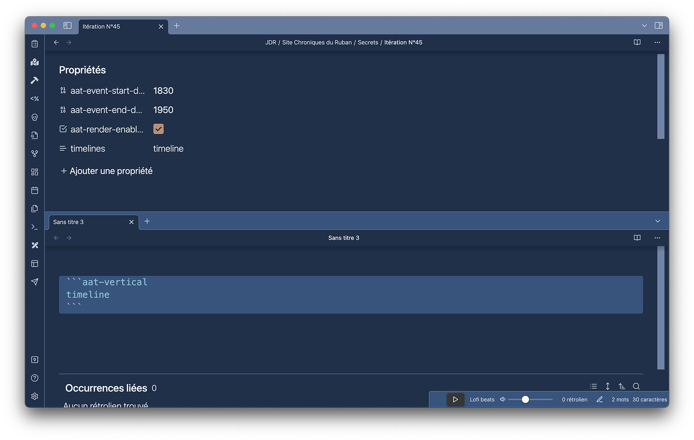Search in the Occurrences liées backlinks
The width and height of the screenshot is (694, 440).
pyautogui.click(x=636, y=386)
